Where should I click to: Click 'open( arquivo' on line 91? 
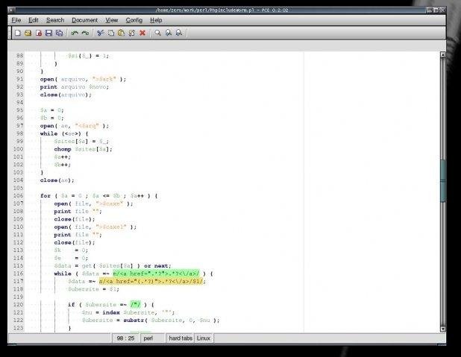(x=64, y=79)
